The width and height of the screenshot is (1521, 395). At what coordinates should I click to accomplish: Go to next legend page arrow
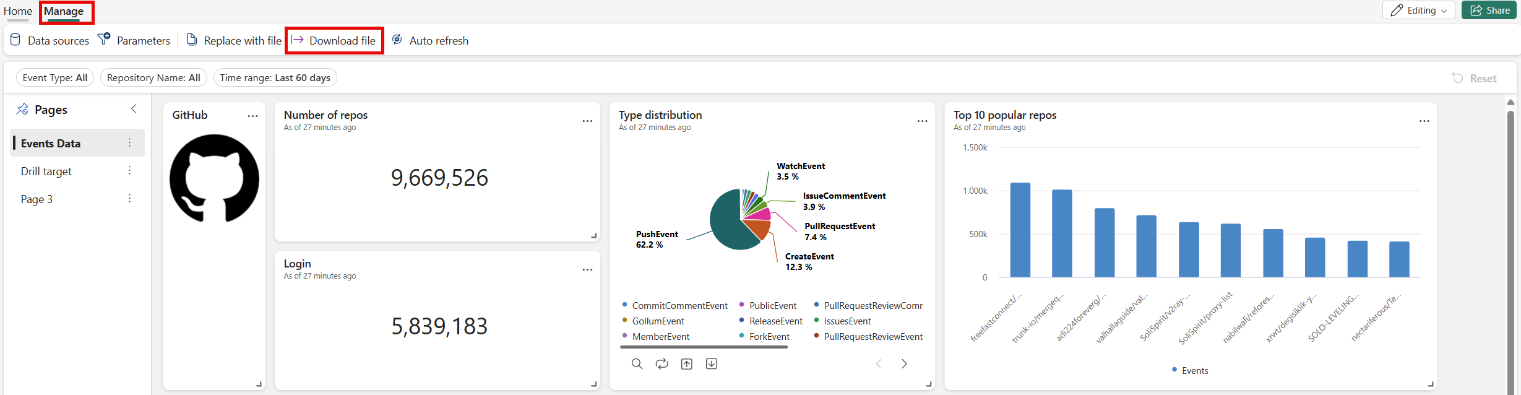[904, 364]
